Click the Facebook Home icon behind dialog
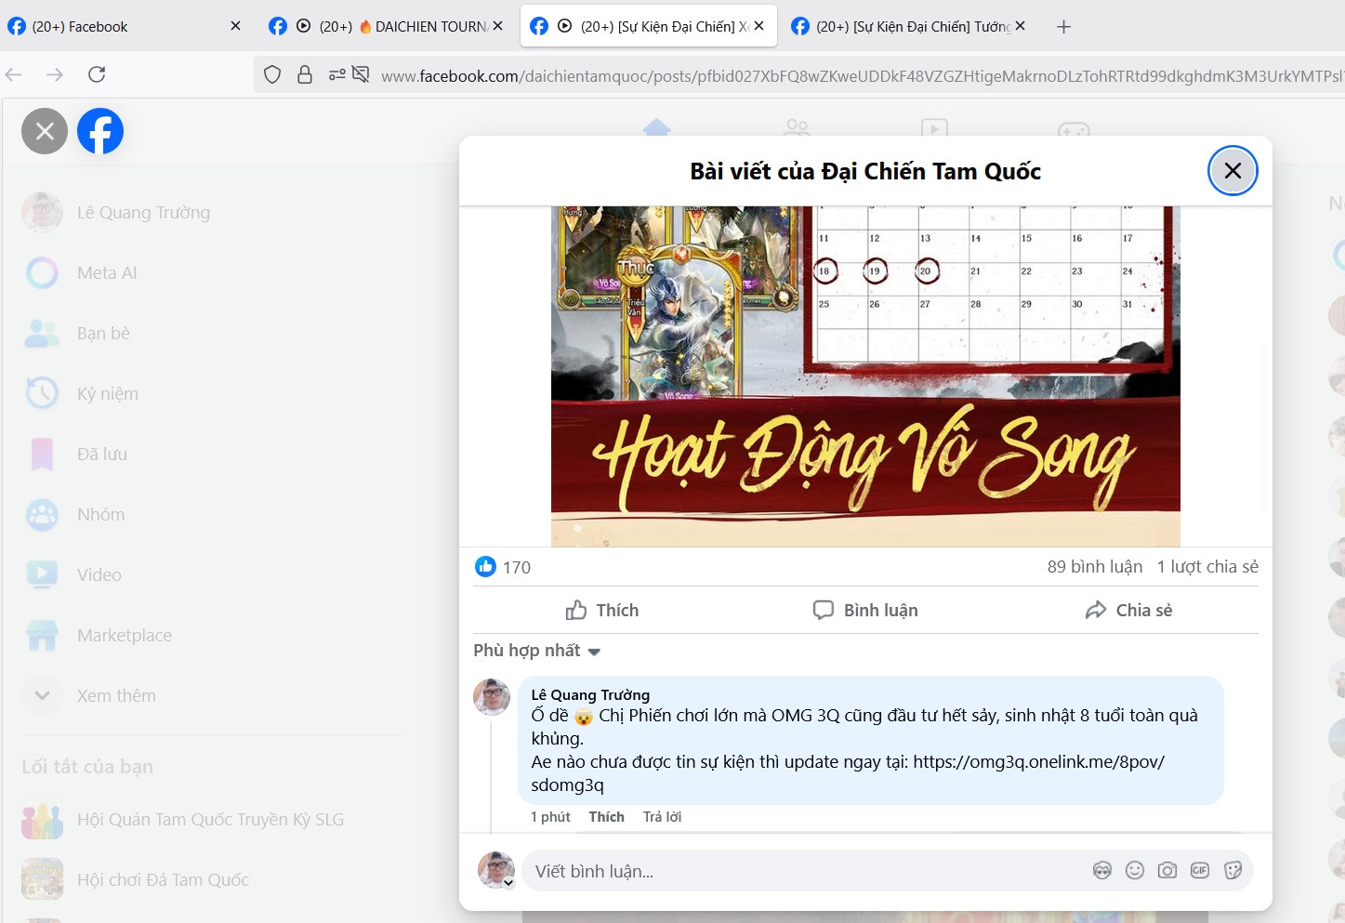This screenshot has width=1345, height=923. coord(656,128)
